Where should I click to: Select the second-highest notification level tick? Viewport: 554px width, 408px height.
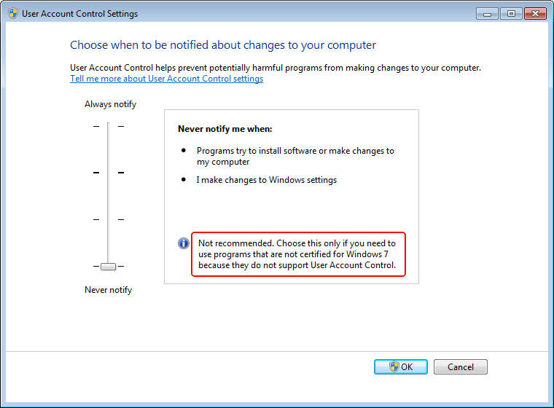click(x=108, y=173)
